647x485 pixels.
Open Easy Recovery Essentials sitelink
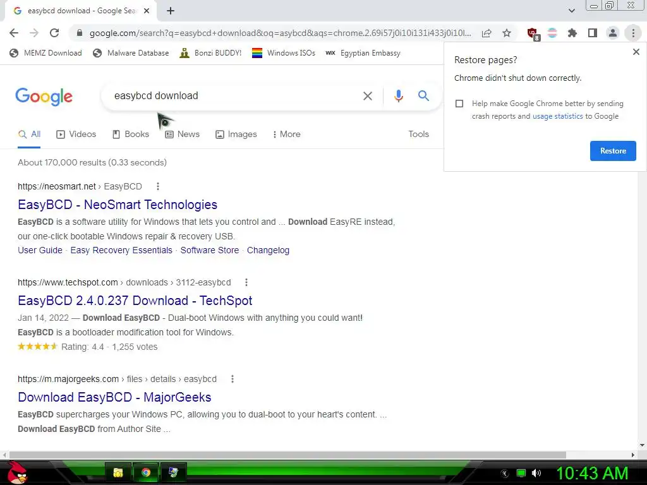121,250
